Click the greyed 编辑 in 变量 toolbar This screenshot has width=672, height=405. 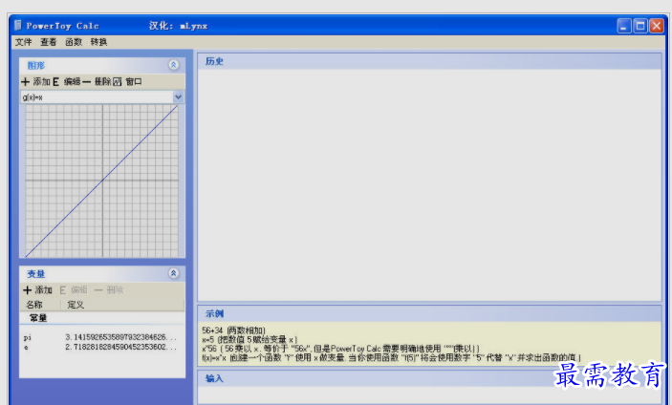coord(74,290)
